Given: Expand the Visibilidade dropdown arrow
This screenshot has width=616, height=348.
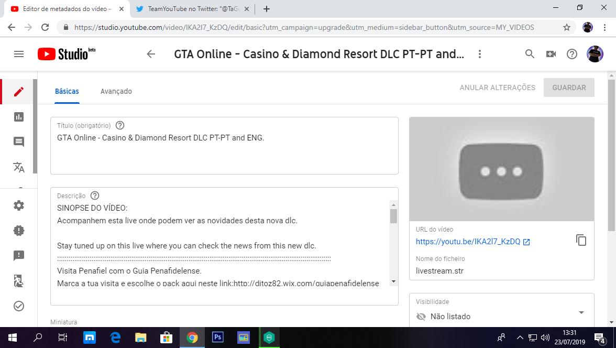Looking at the screenshot, I should (x=581, y=312).
